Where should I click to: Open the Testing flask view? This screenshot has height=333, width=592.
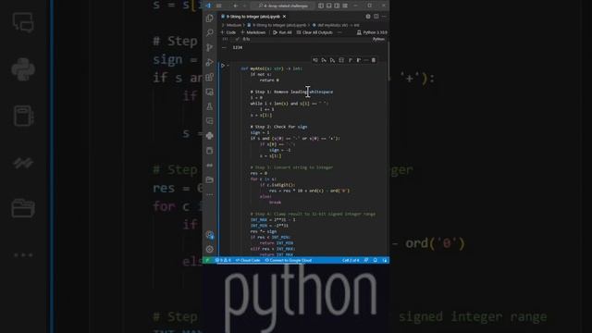click(x=210, y=106)
